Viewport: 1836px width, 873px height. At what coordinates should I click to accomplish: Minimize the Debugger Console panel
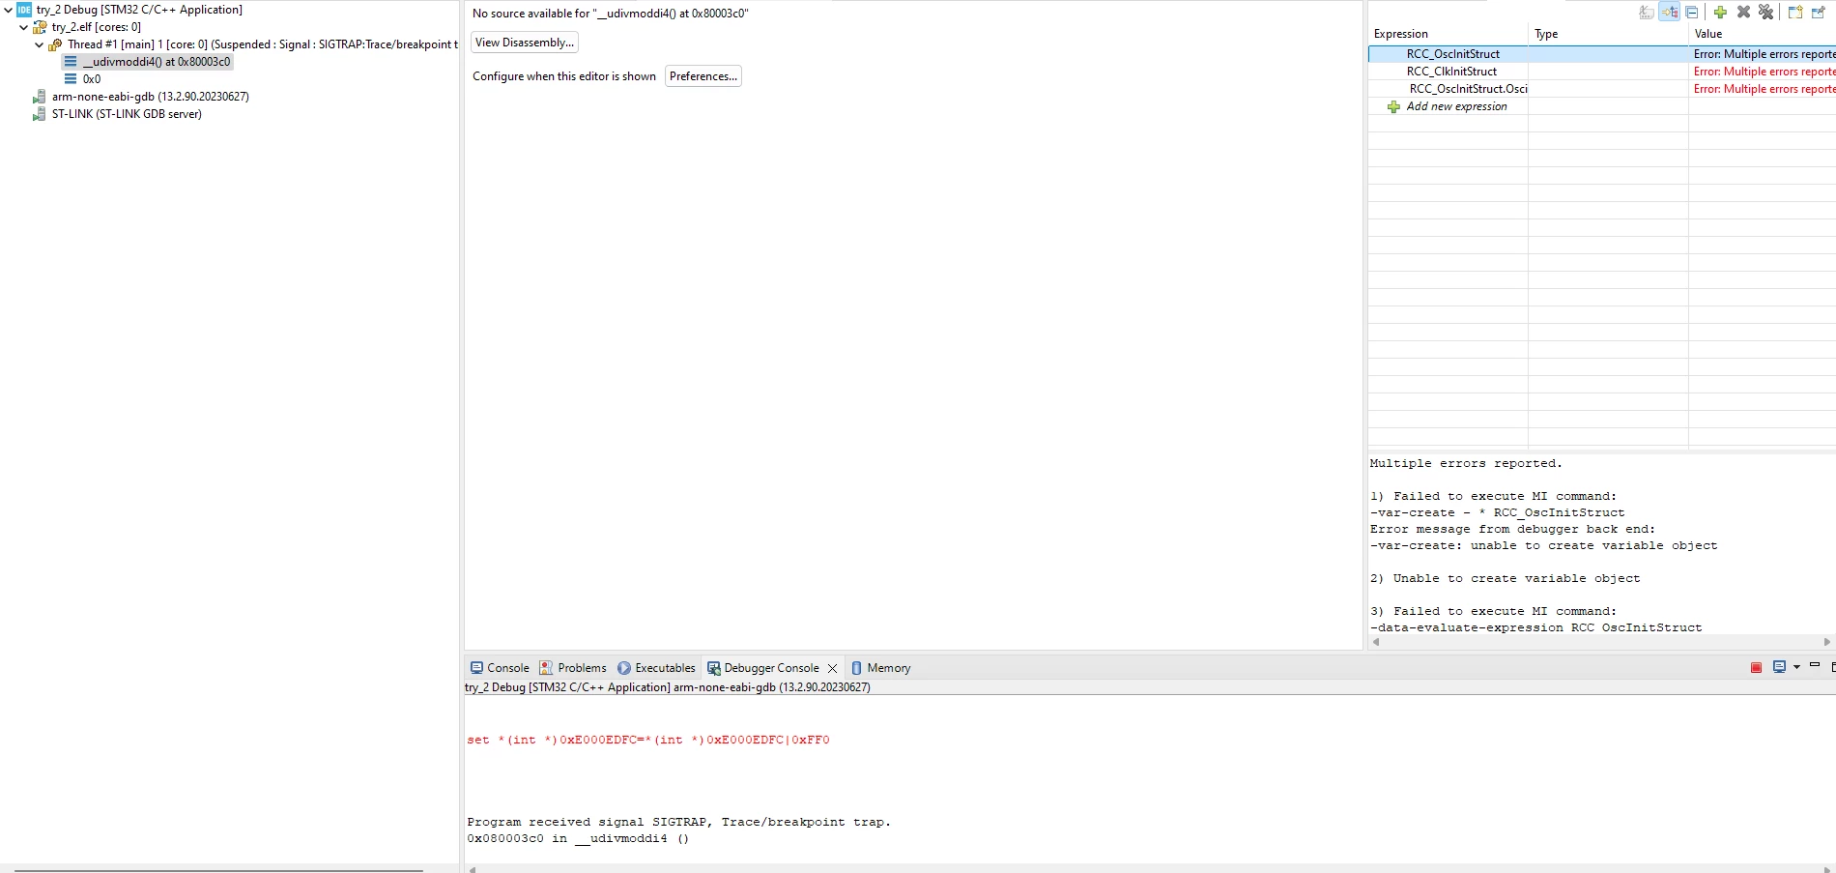[1815, 665]
